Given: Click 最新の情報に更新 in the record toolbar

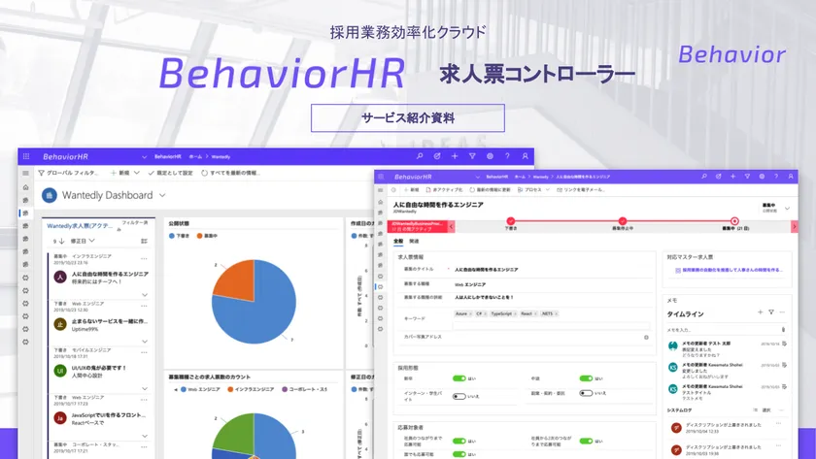Looking at the screenshot, I should tap(492, 190).
